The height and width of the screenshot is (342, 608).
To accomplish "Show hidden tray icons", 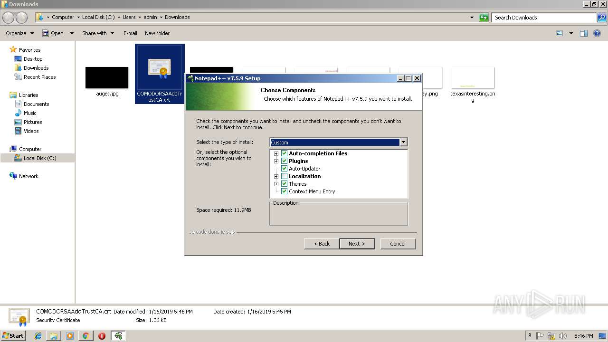I will (x=530, y=336).
